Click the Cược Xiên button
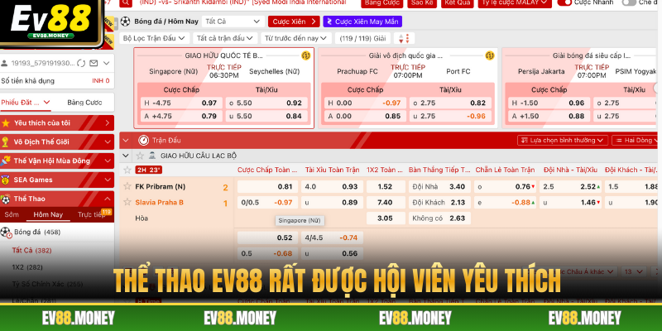The height and width of the screenshot is (331, 662). coord(294,22)
